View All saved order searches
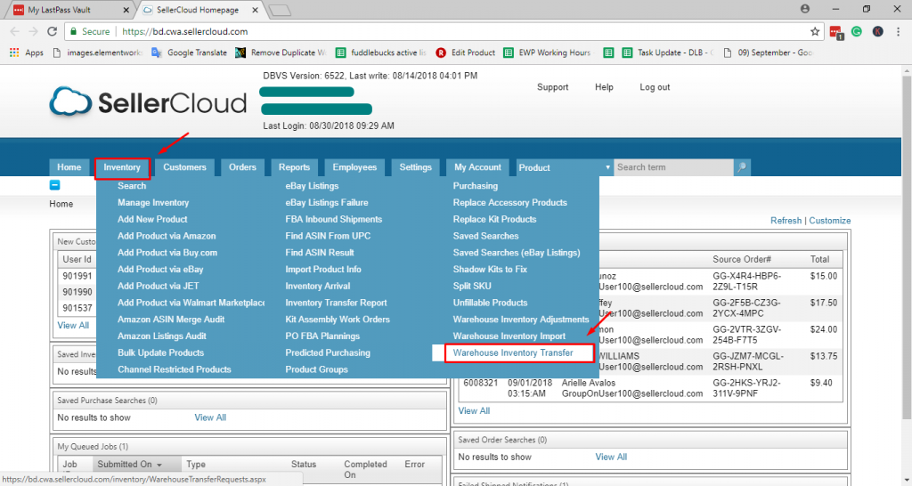912x486 pixels. (611, 457)
